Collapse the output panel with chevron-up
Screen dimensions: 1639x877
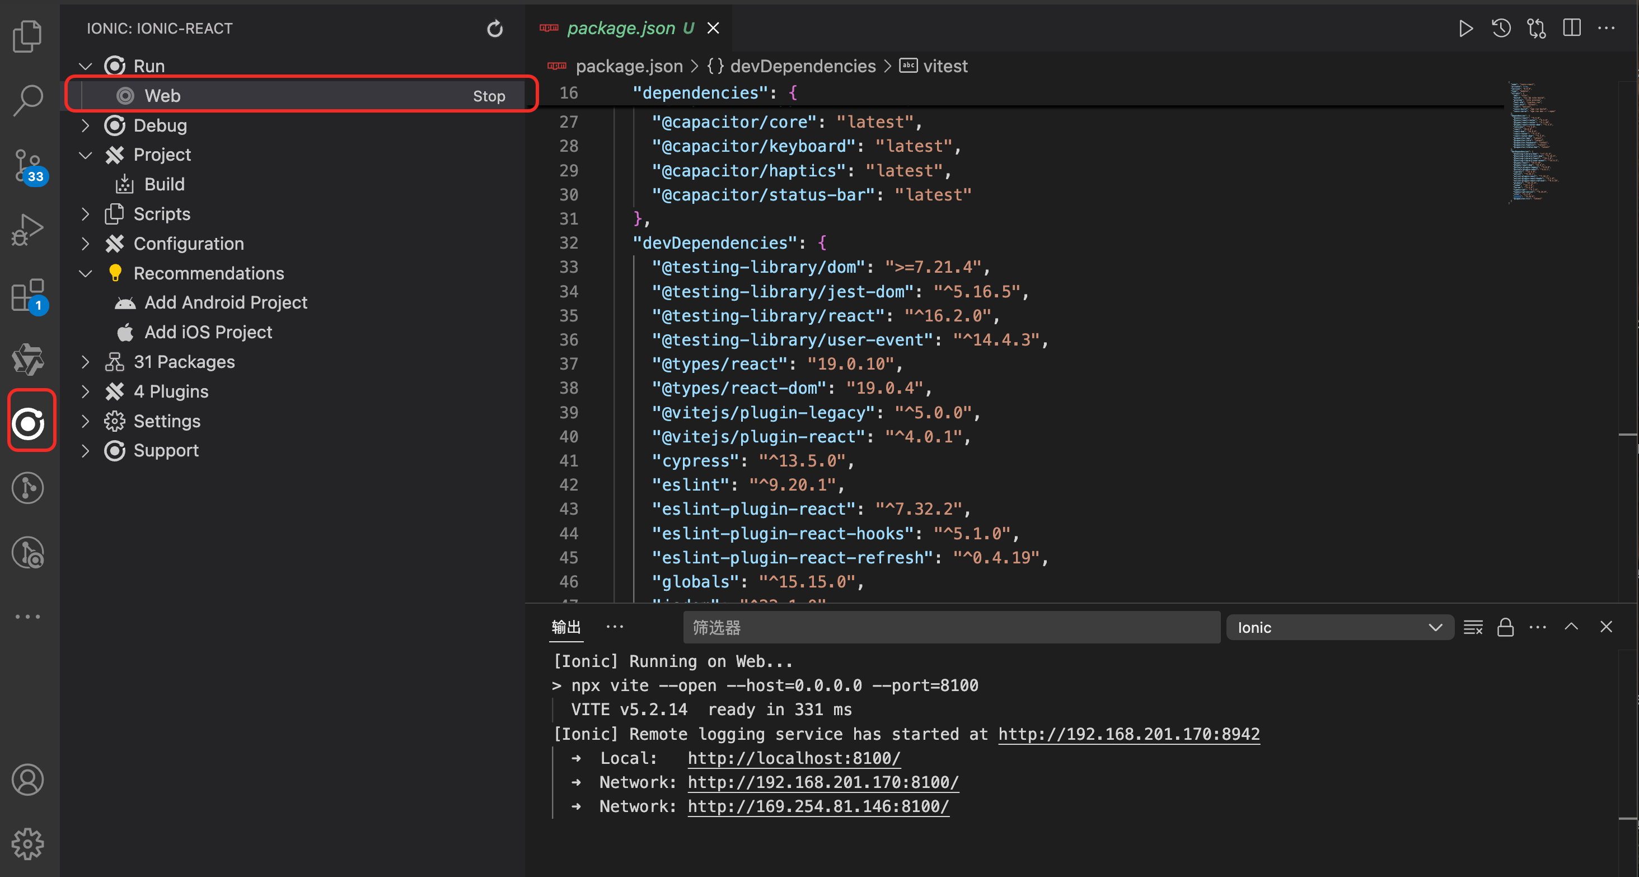pos(1571,627)
